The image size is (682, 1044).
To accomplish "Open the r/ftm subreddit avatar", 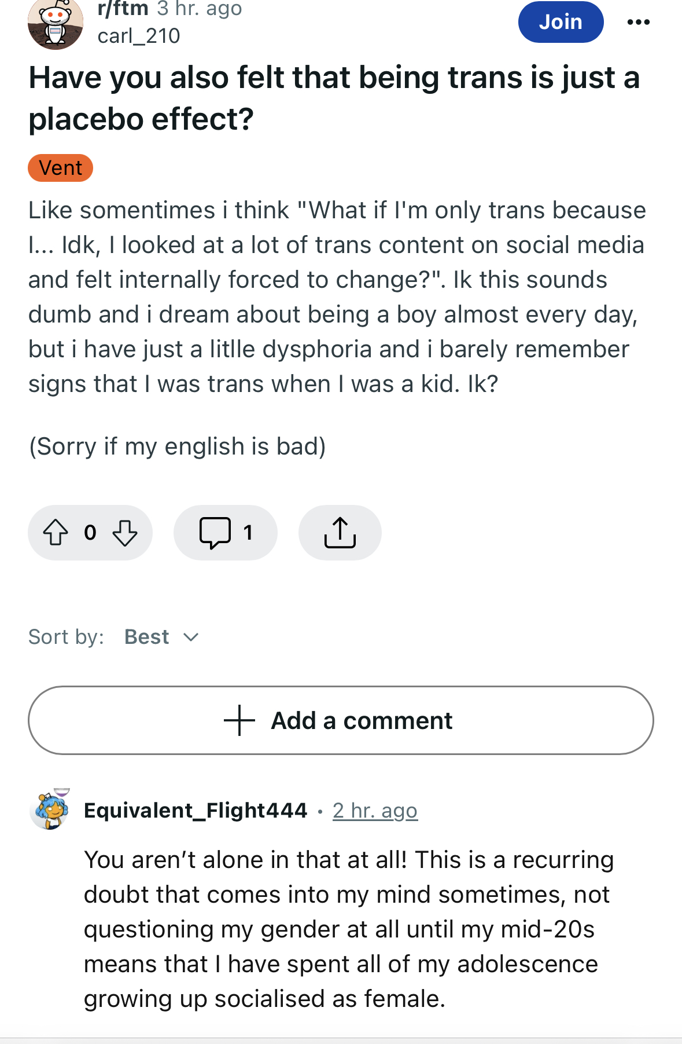I will (56, 23).
